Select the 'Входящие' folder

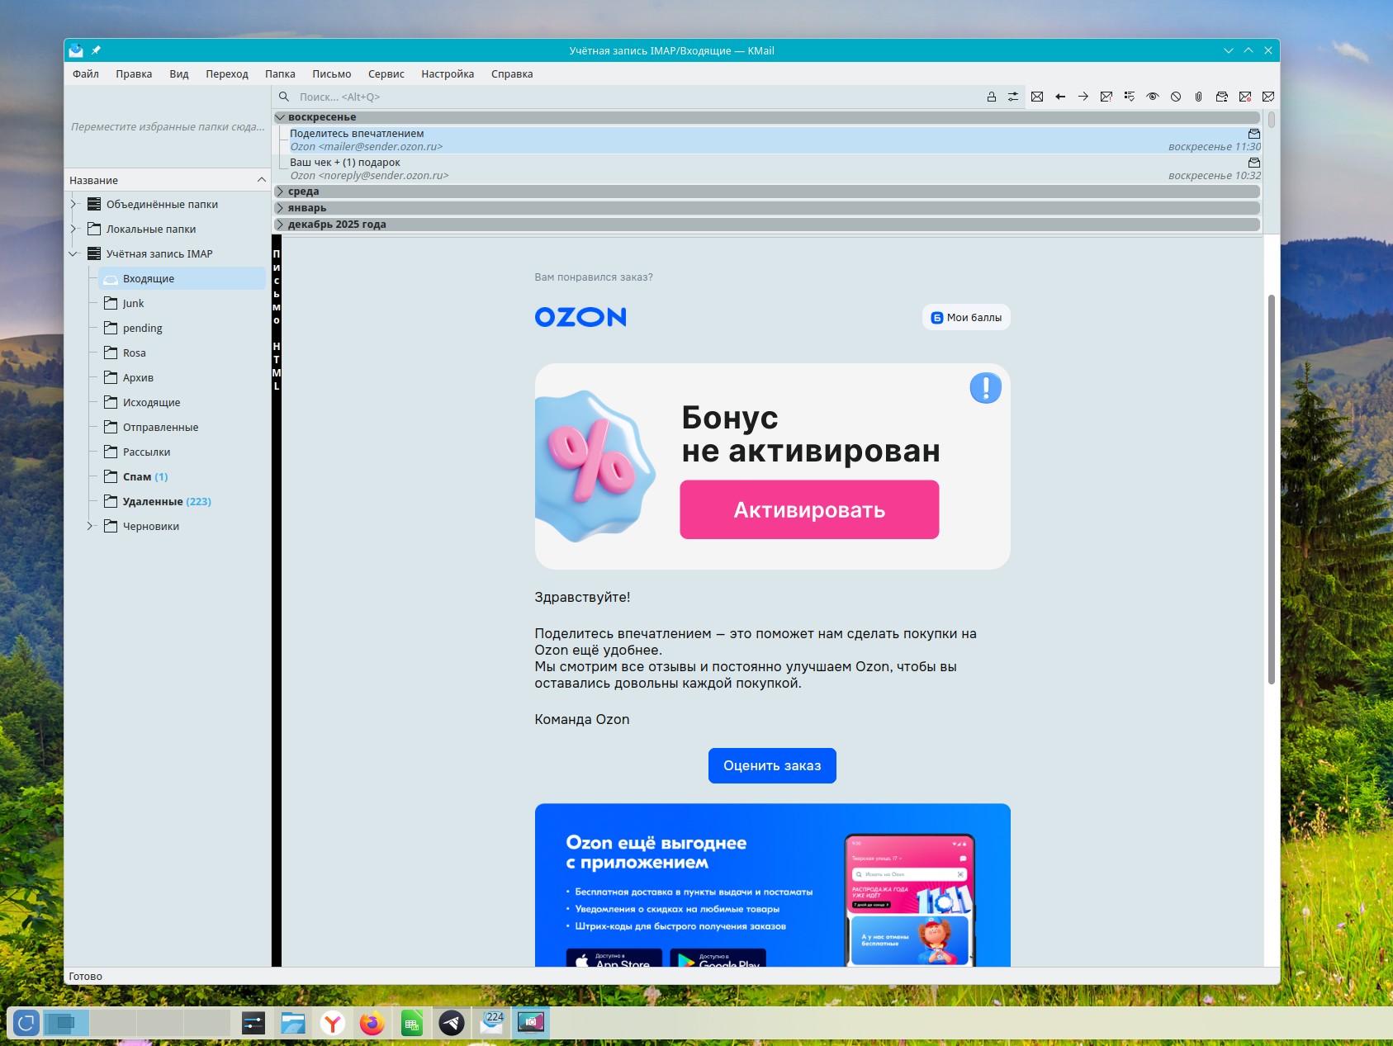click(x=182, y=278)
